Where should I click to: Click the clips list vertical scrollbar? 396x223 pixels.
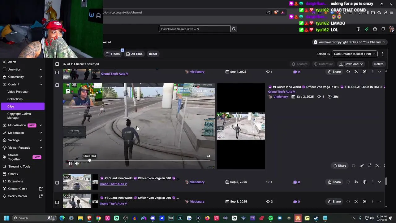pos(386,181)
